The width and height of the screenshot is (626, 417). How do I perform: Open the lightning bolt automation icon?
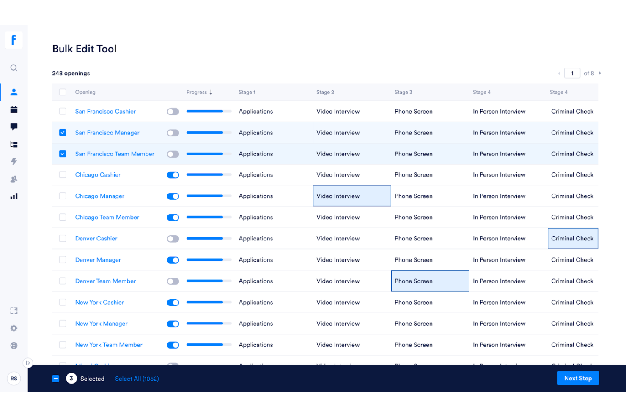pyautogui.click(x=14, y=161)
